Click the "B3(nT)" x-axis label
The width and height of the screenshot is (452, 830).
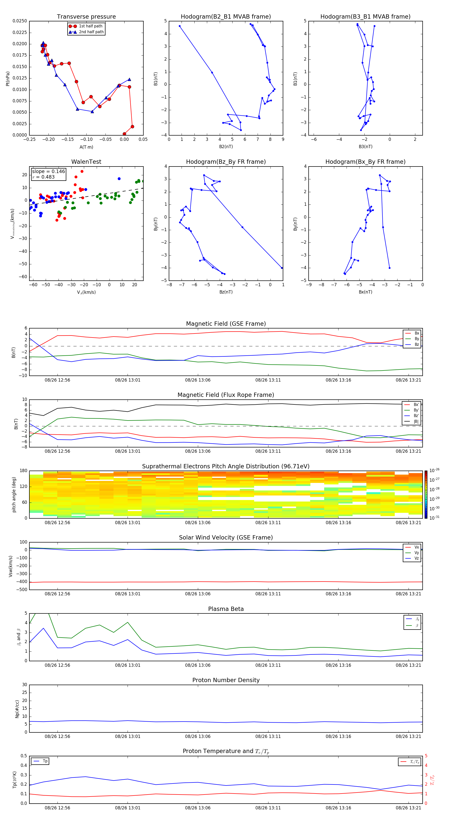pos(365,147)
